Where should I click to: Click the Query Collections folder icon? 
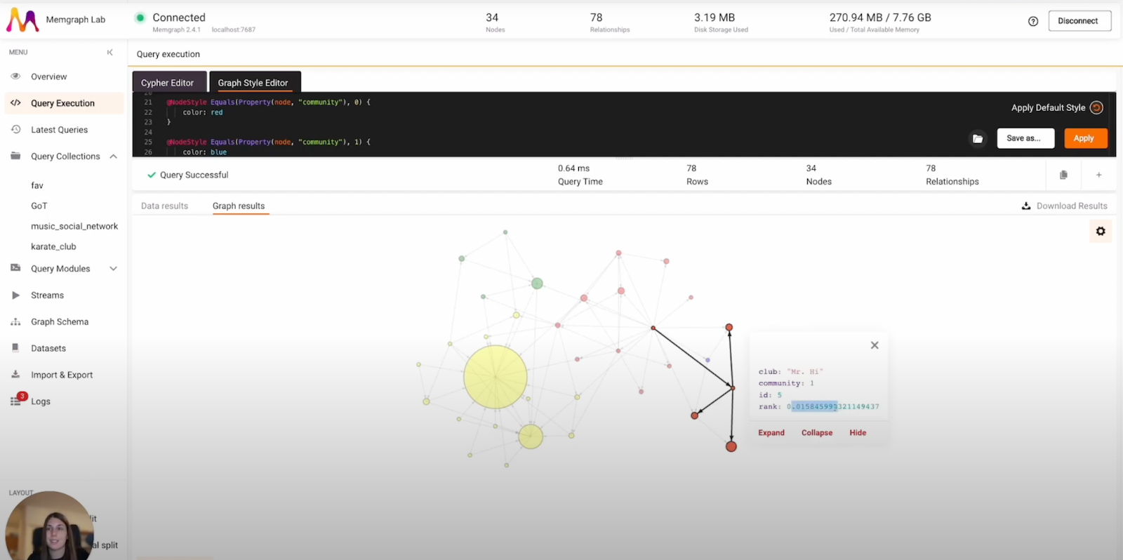(15, 156)
